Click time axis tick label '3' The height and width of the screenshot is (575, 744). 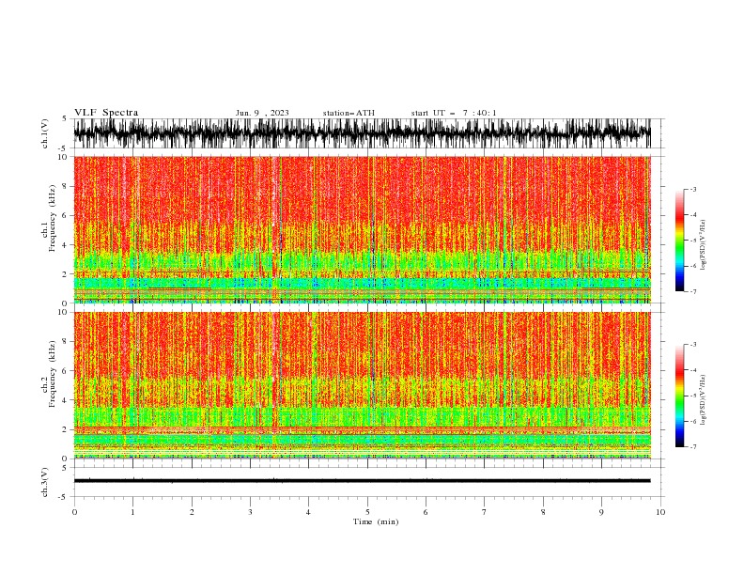(x=250, y=512)
